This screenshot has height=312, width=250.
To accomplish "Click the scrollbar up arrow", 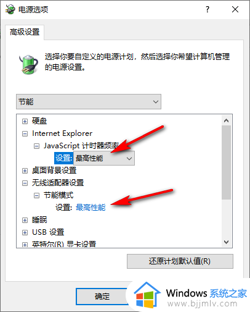I will pyautogui.click(x=226, y=120).
